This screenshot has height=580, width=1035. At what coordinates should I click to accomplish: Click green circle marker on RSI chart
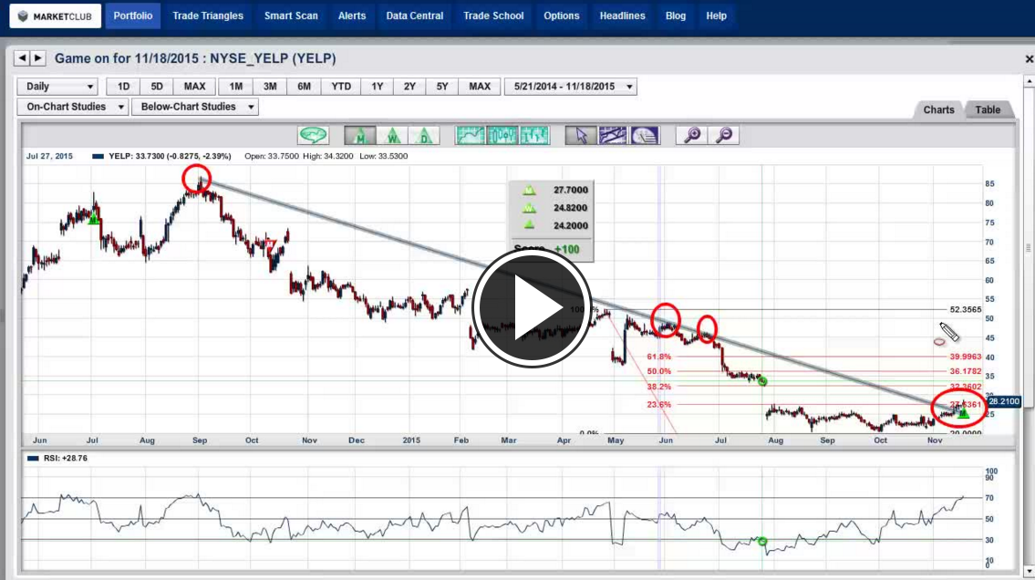(x=763, y=541)
